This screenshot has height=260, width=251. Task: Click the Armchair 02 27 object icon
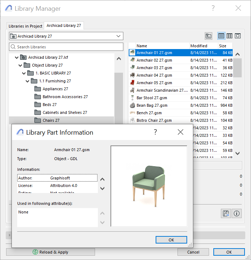point(132,60)
